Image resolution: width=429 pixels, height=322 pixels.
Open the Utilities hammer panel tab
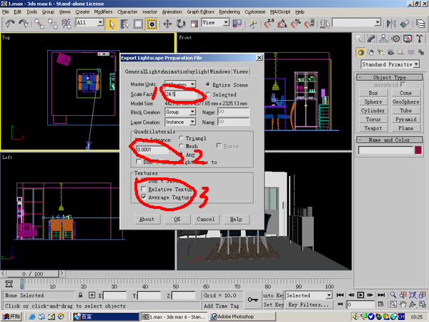pyautogui.click(x=419, y=40)
